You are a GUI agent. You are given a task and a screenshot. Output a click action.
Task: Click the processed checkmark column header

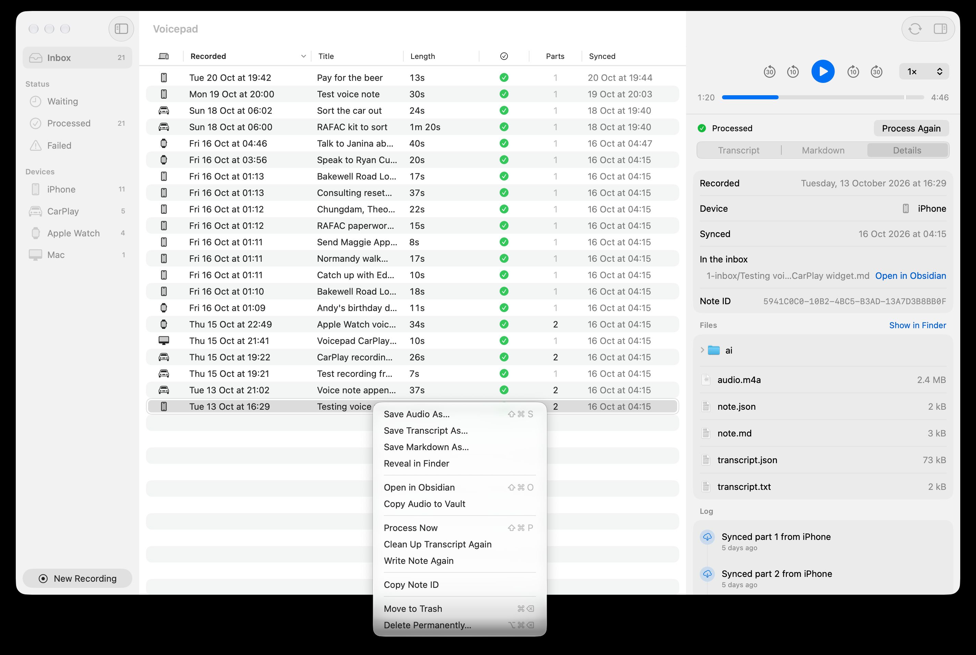[504, 56]
